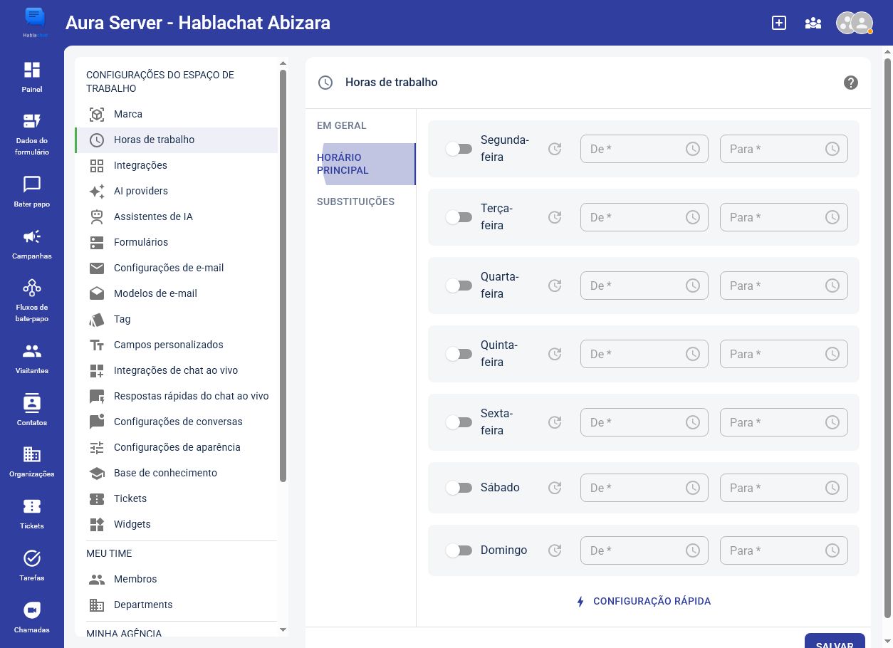Image resolution: width=893 pixels, height=648 pixels.
Task: Open the Tarefas checkmark icon
Action: click(x=32, y=558)
